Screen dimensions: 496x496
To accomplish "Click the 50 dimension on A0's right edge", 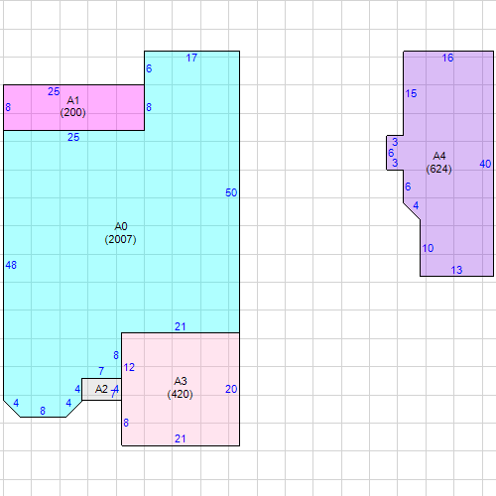I will click(231, 192).
